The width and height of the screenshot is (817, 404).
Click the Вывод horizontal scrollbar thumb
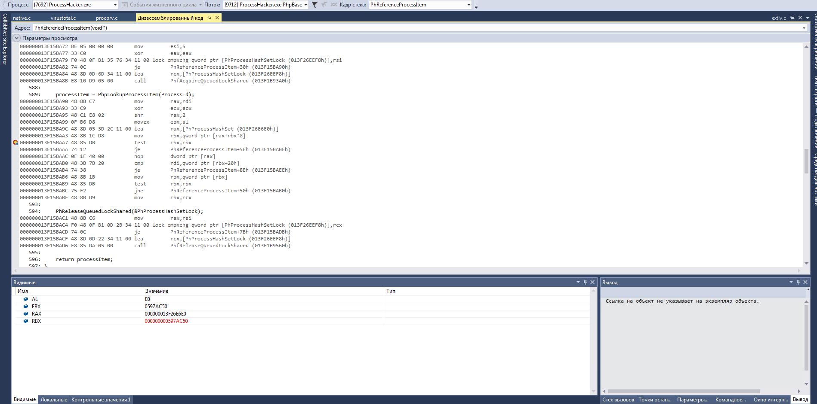684,391
